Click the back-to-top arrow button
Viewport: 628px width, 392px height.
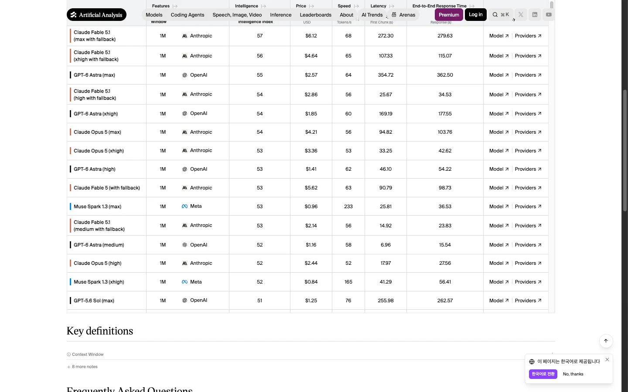[x=606, y=341]
